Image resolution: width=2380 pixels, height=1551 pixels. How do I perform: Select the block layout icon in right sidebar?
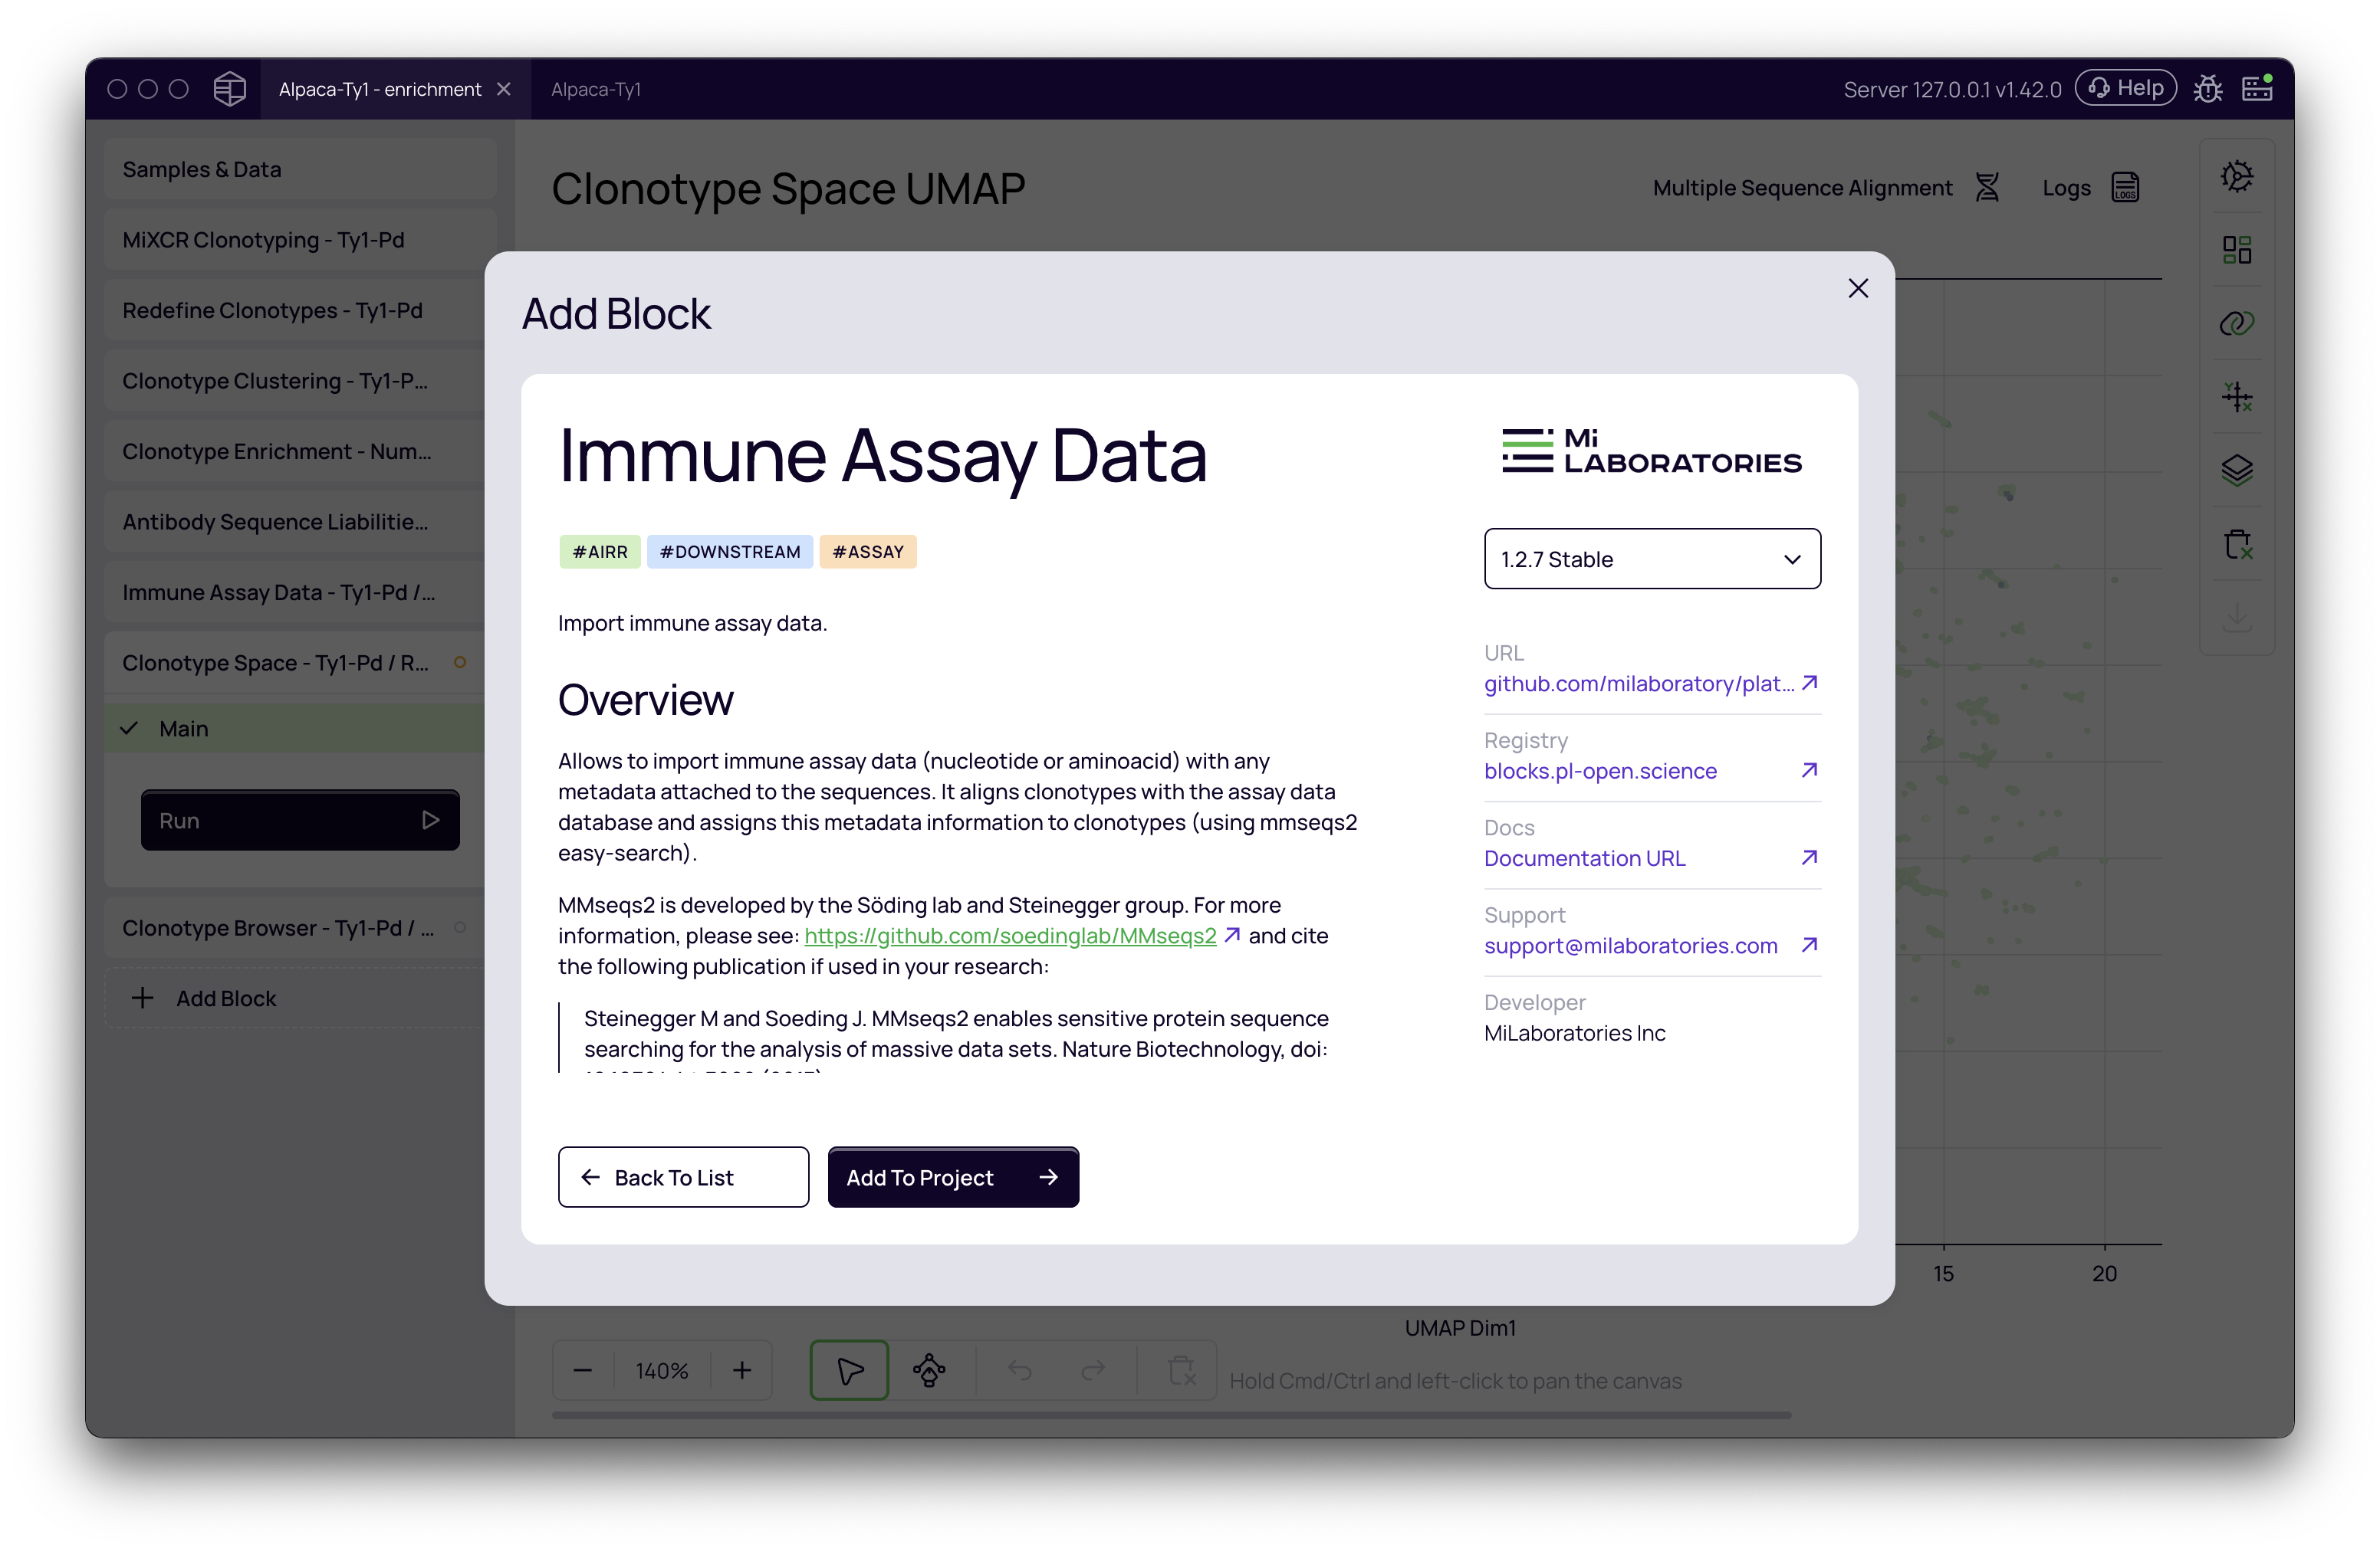pos(2238,249)
